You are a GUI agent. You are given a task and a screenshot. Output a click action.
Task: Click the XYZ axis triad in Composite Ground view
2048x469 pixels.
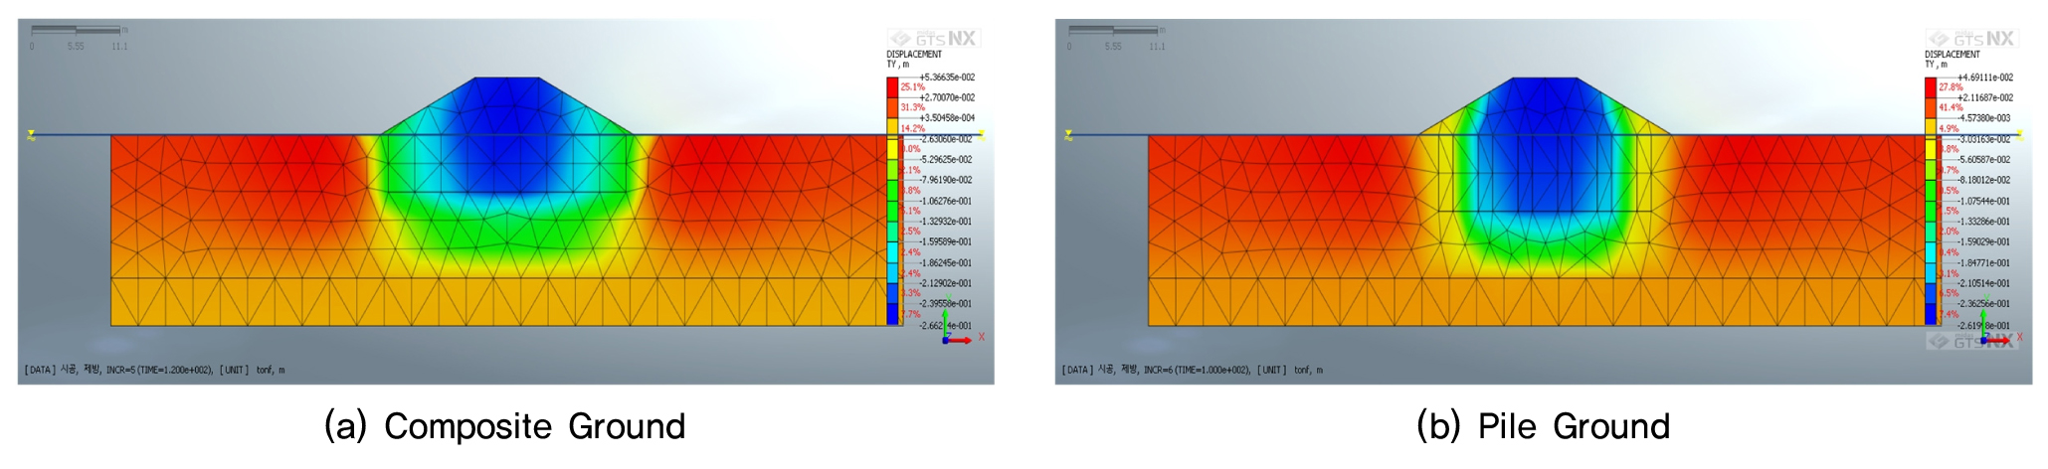click(955, 334)
